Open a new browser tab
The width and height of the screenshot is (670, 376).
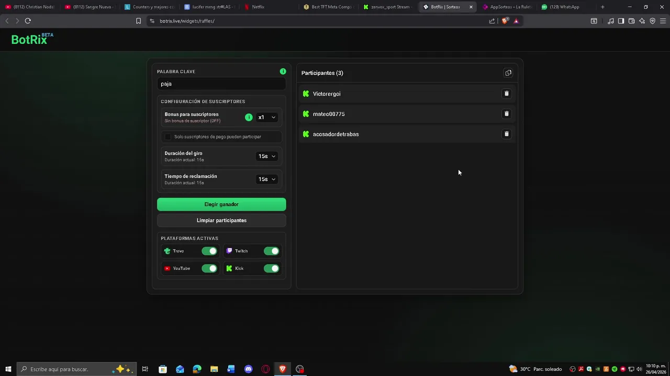602,7
